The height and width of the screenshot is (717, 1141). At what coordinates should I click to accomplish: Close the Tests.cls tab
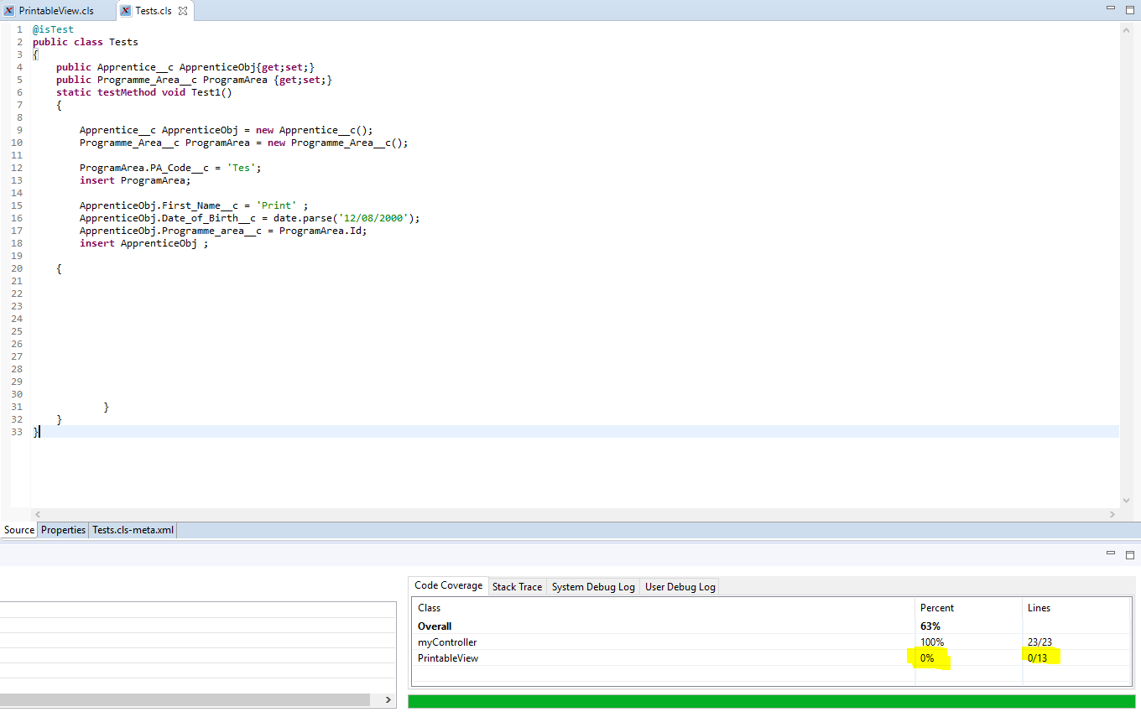pyautogui.click(x=184, y=11)
